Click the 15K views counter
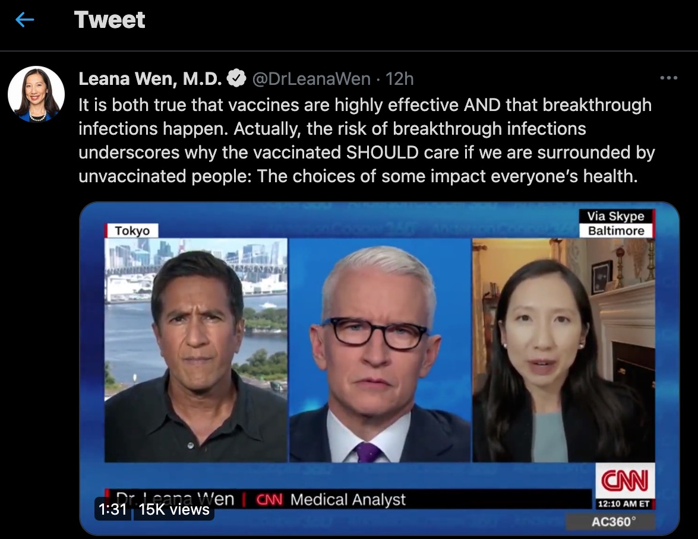Image resolution: width=698 pixels, height=539 pixels. [x=174, y=509]
